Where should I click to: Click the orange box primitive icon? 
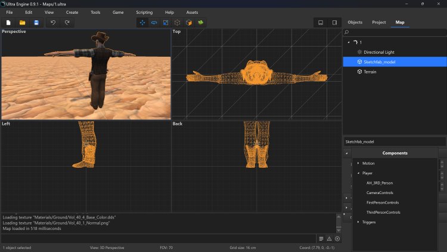(x=188, y=23)
